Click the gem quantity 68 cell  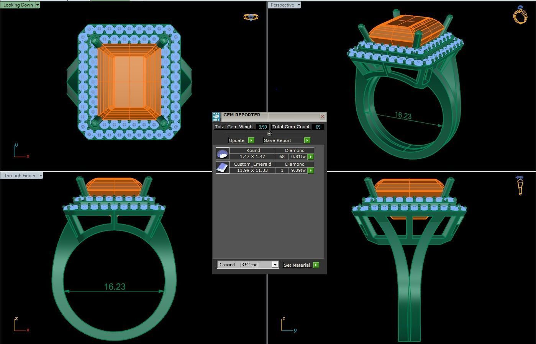(282, 157)
